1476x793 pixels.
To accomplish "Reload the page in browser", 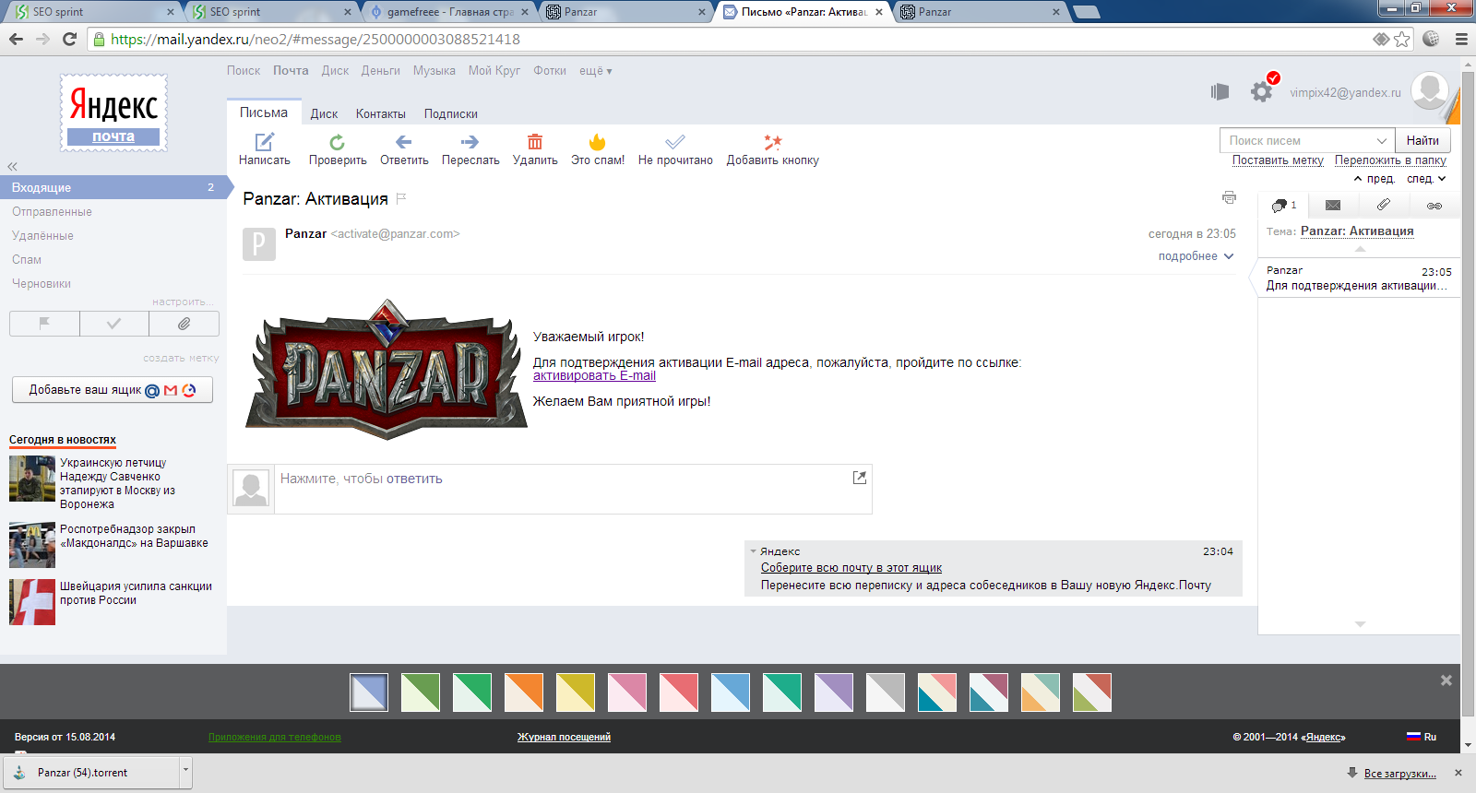I will click(69, 39).
